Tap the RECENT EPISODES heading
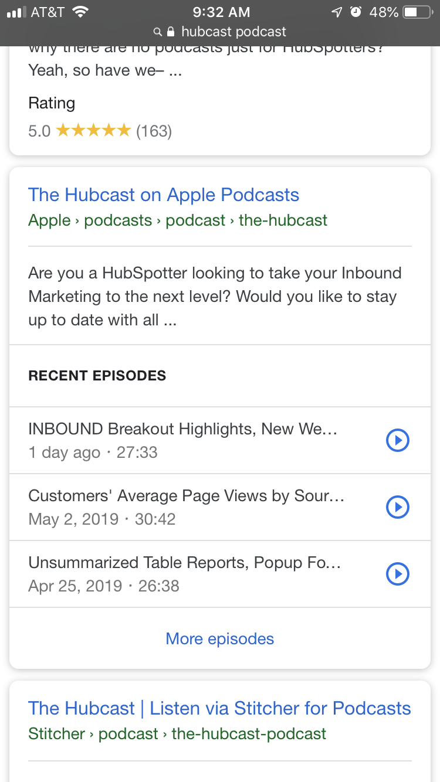 97,376
